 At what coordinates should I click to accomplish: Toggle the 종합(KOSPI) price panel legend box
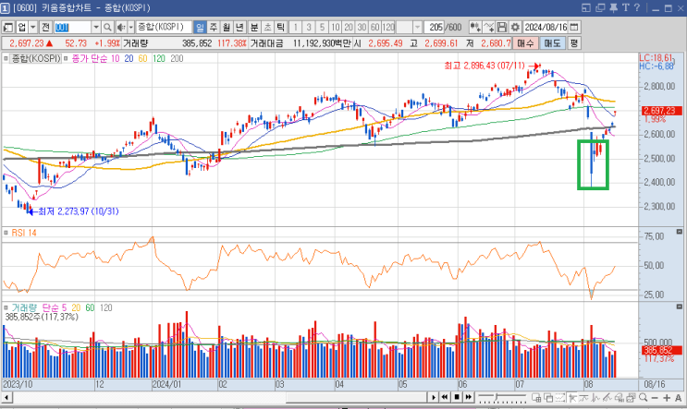6,58
